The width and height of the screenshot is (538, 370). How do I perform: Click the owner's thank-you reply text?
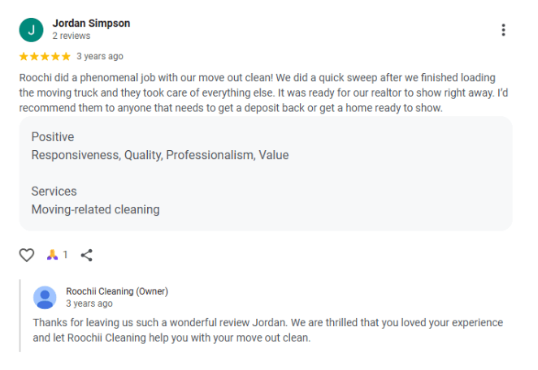coord(268,330)
